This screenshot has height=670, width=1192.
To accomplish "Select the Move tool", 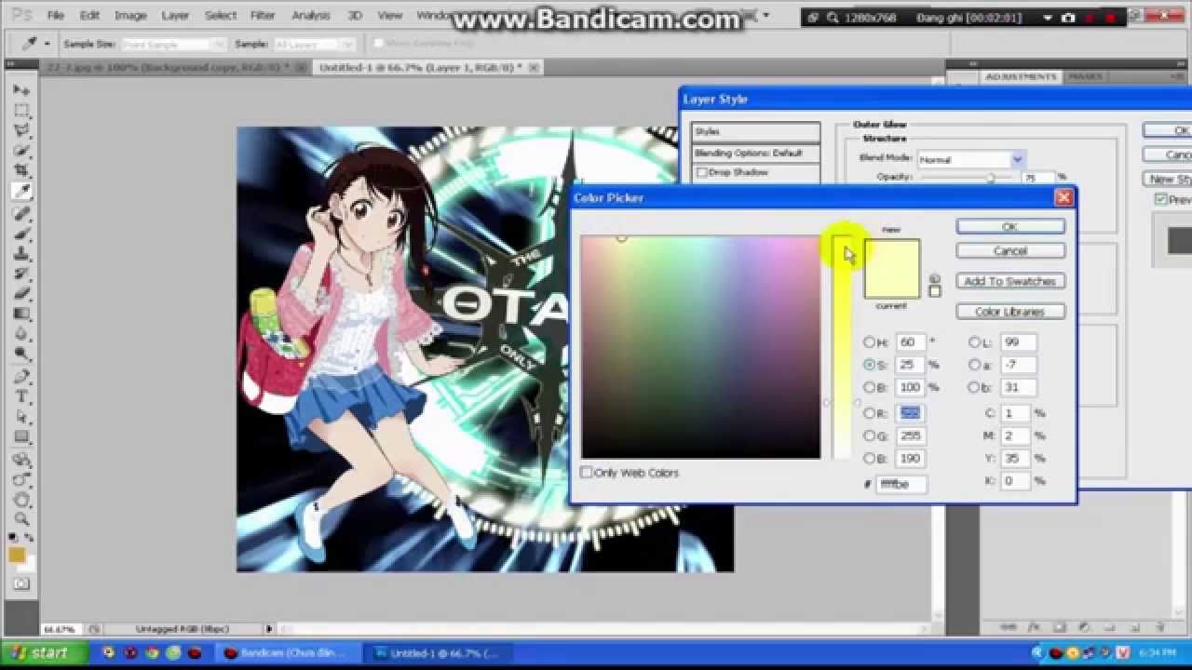I will pos(20,90).
